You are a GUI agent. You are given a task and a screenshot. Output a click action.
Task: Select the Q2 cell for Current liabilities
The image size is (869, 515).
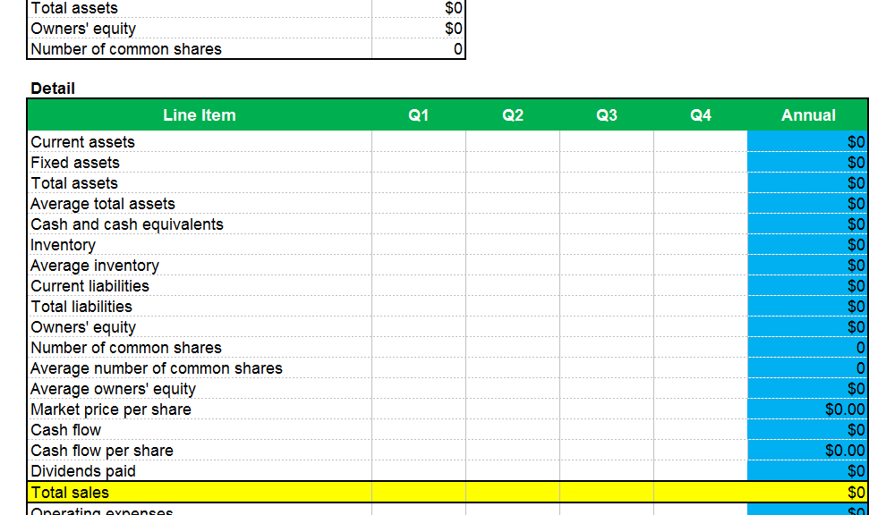512,286
